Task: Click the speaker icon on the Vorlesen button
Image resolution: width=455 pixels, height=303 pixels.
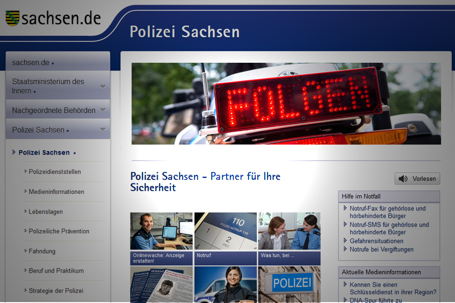Action: click(403, 178)
